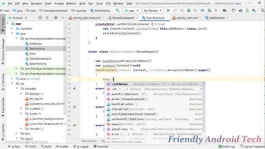
Task: Hide the Project panel with minus icon
Action: [x=63, y=18]
